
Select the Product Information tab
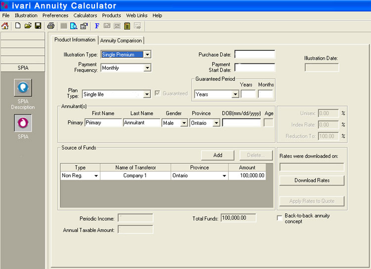tap(75, 39)
